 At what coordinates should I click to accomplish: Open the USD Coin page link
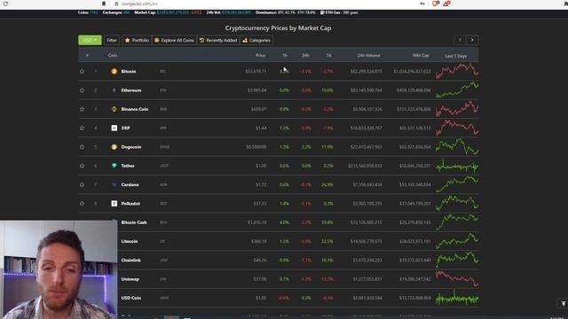pyautogui.click(x=131, y=298)
